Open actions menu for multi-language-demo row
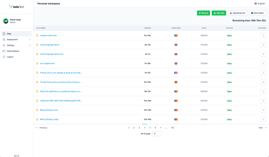This screenshot has height=157, width=269. click(263, 45)
